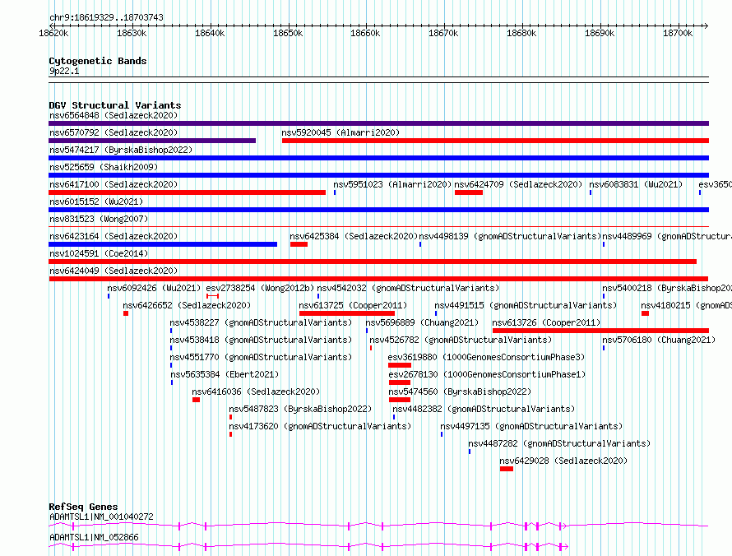Click the nsv5474217 (ByrskaBishop2022) label

(x=121, y=150)
